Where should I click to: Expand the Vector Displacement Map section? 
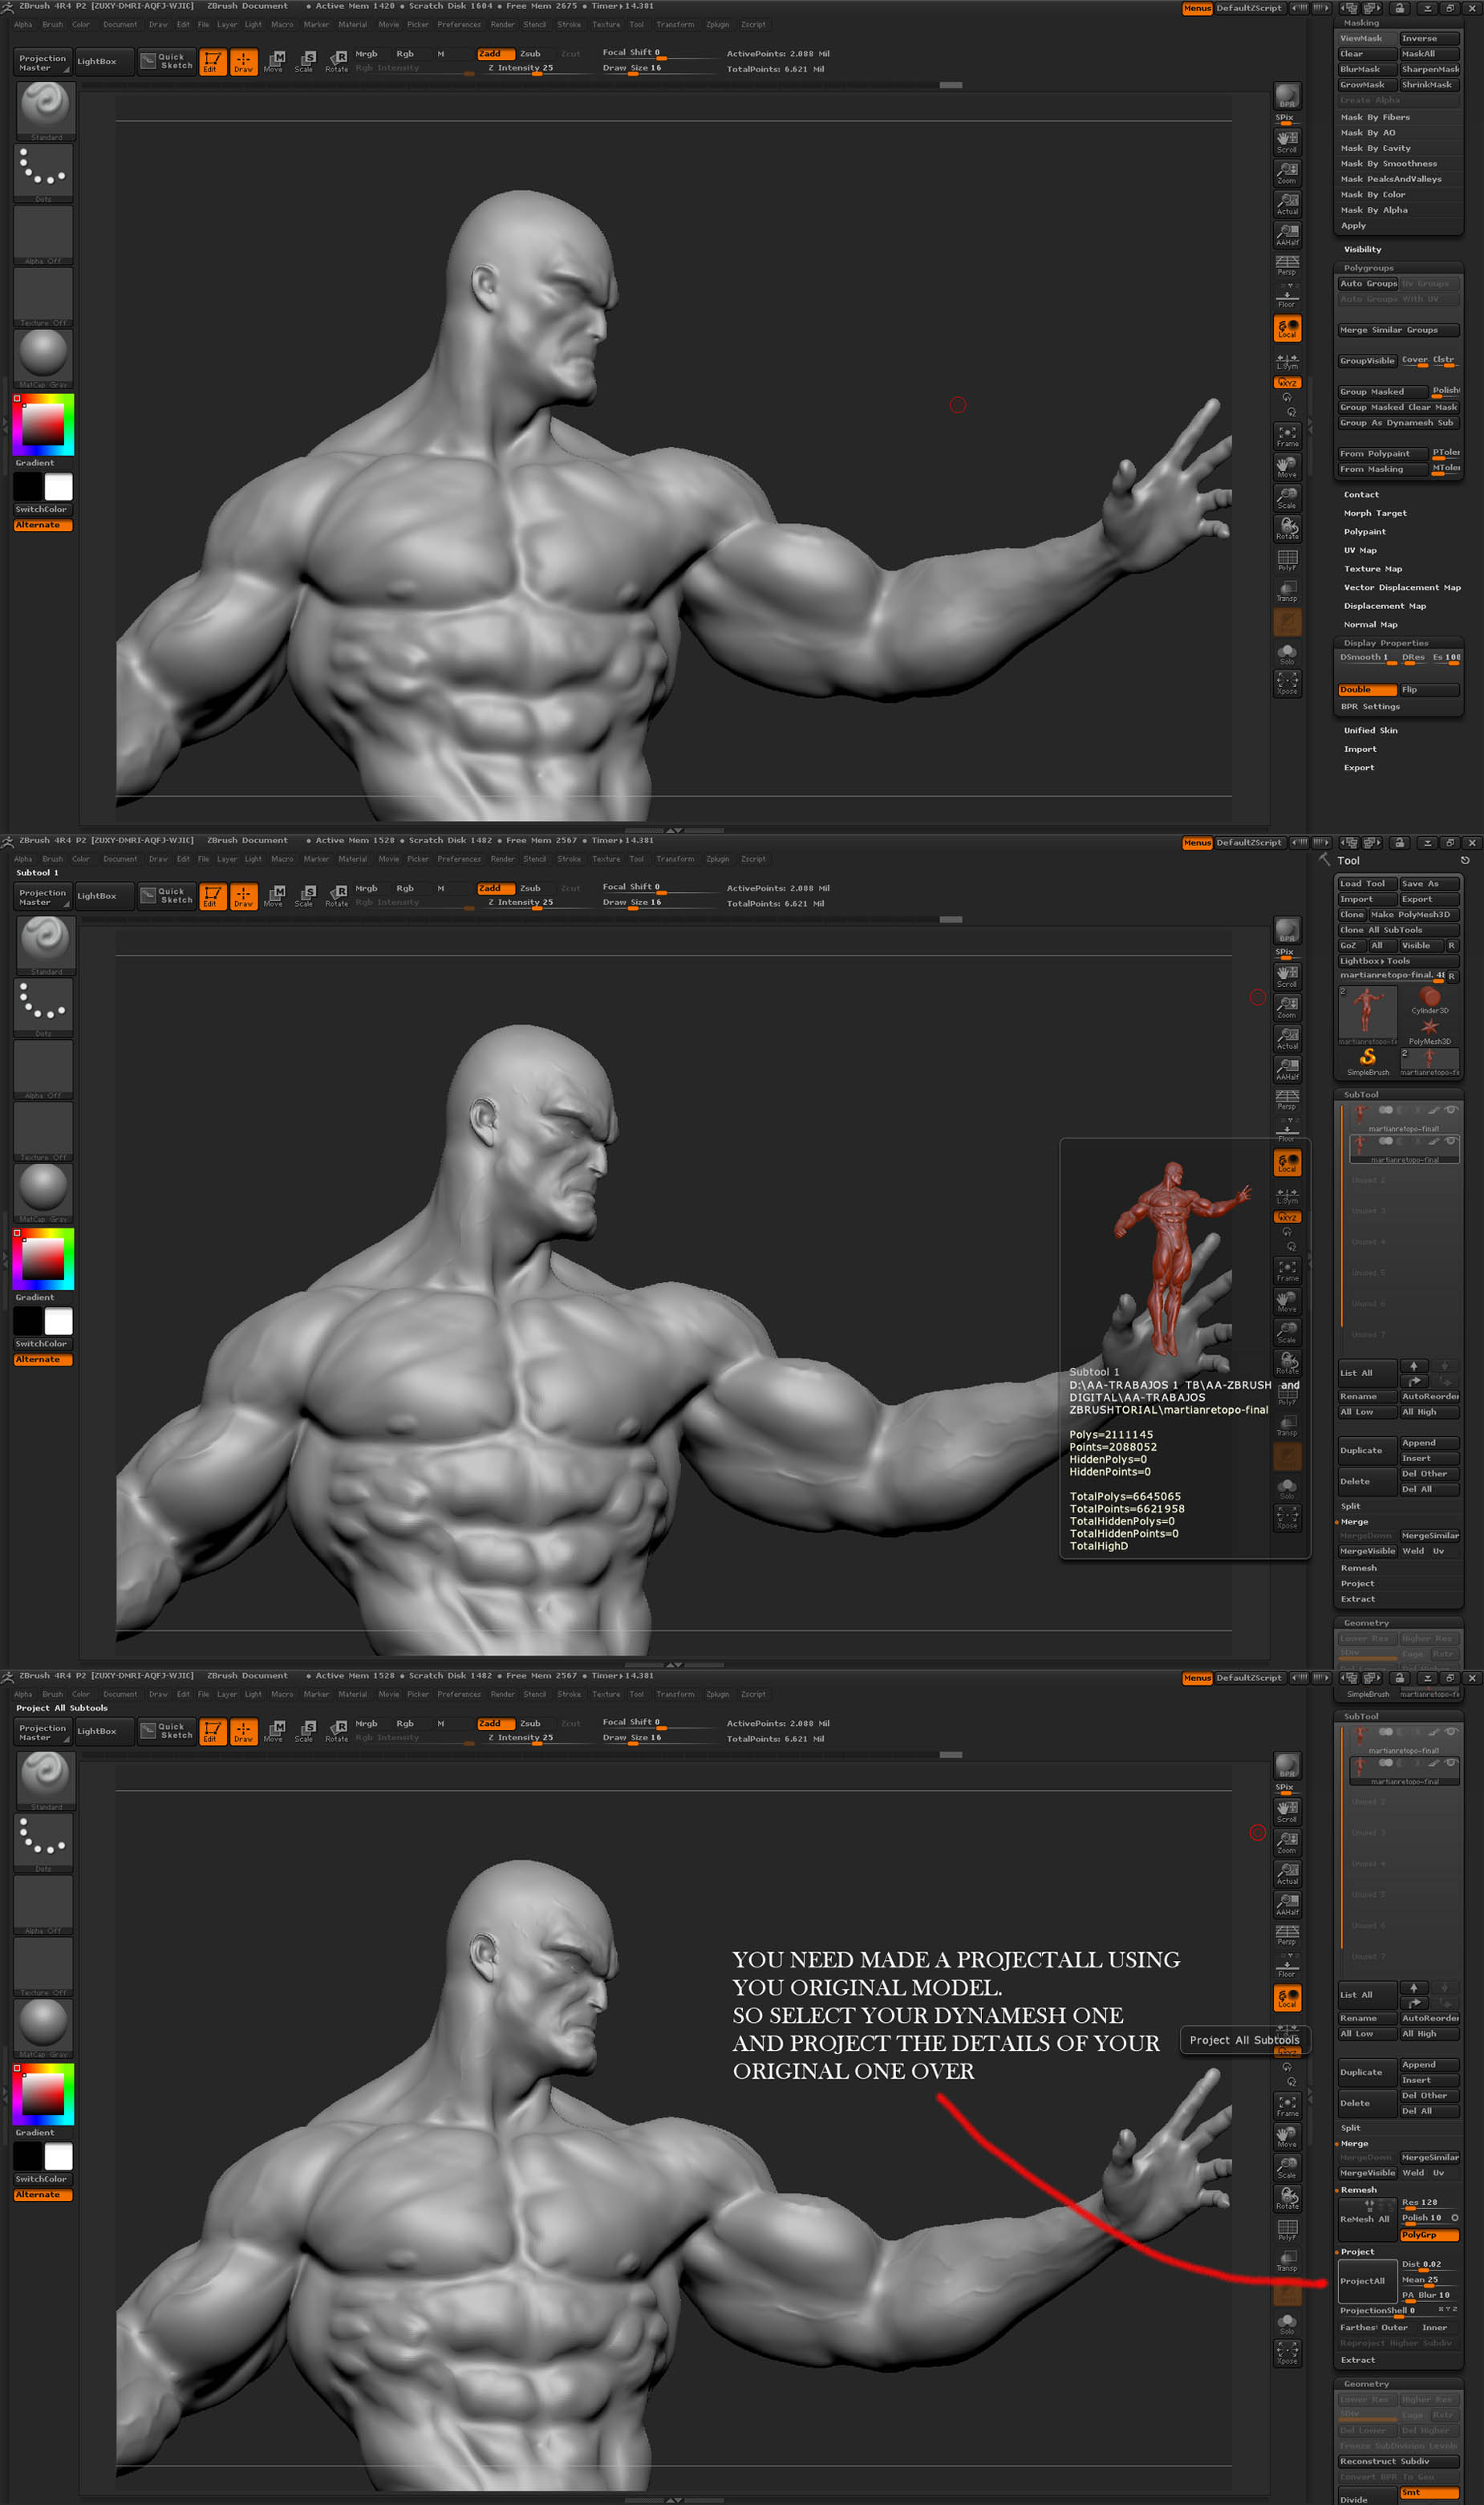[x=1402, y=587]
